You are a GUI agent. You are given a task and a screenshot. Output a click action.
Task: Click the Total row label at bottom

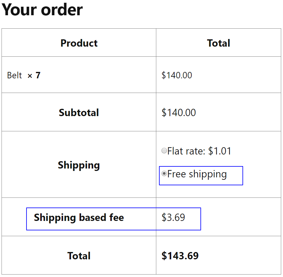click(79, 256)
